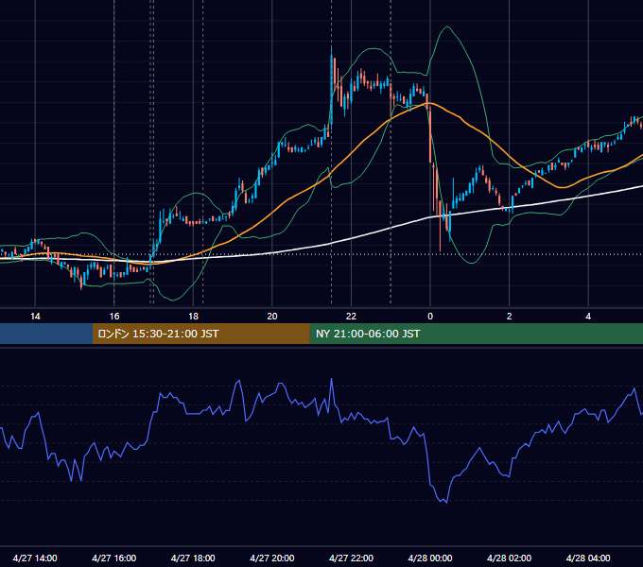The height and width of the screenshot is (567, 643).
Task: Click the 4/27 20:00 timestamp label
Action: coord(272,558)
